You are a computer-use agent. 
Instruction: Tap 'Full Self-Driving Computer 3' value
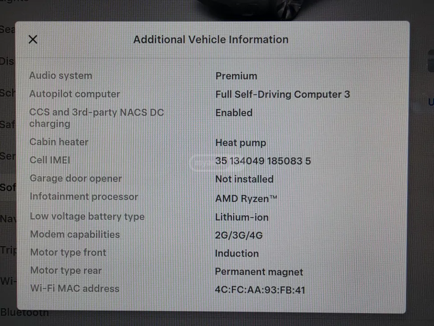(x=283, y=95)
